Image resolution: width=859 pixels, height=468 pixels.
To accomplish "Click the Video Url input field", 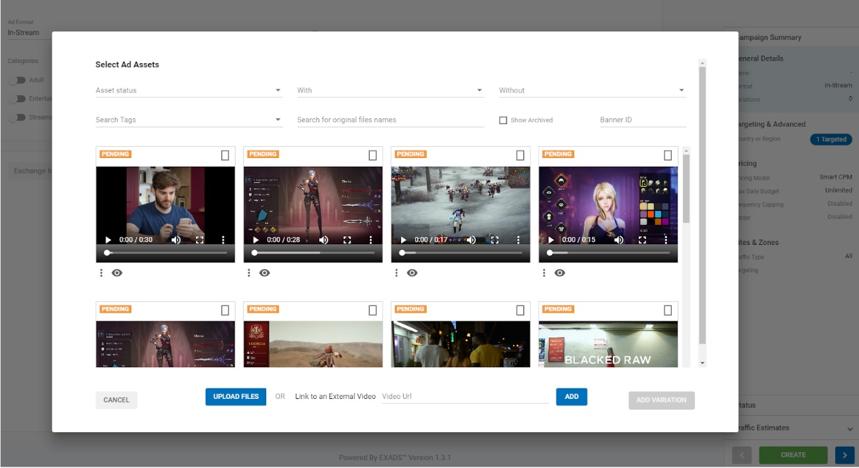I will (465, 397).
